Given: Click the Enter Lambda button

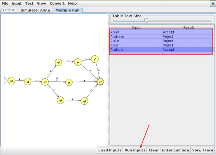Looking at the screenshot, I should click(x=175, y=150).
